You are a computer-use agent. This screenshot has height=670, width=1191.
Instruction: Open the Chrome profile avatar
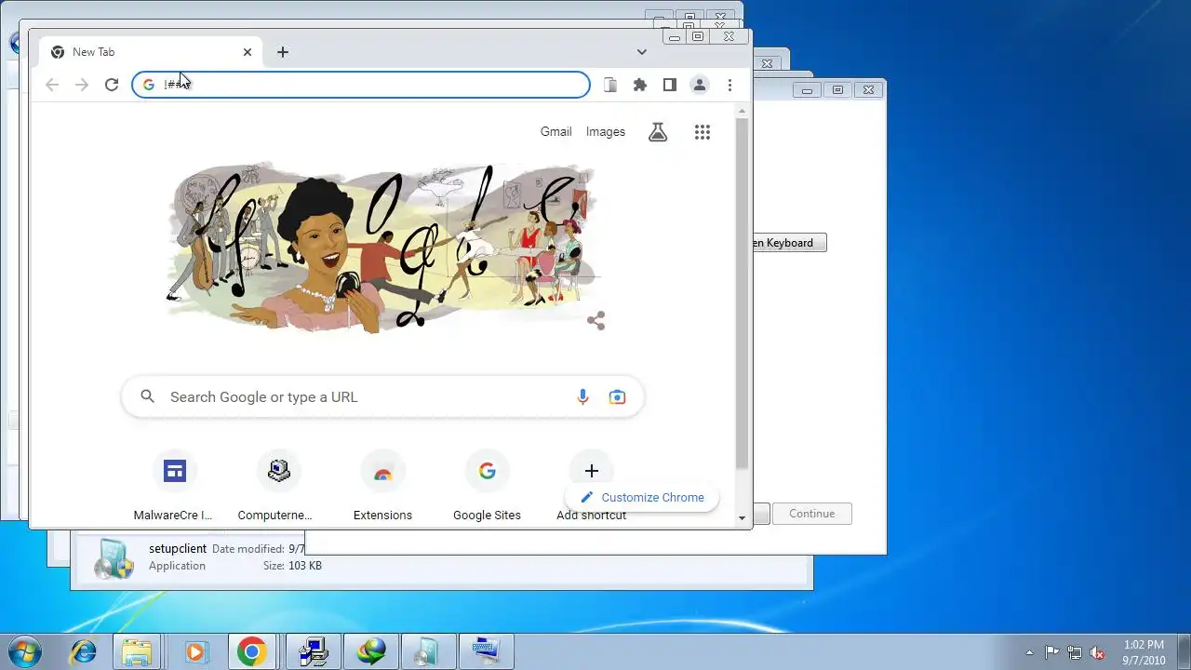tap(699, 85)
